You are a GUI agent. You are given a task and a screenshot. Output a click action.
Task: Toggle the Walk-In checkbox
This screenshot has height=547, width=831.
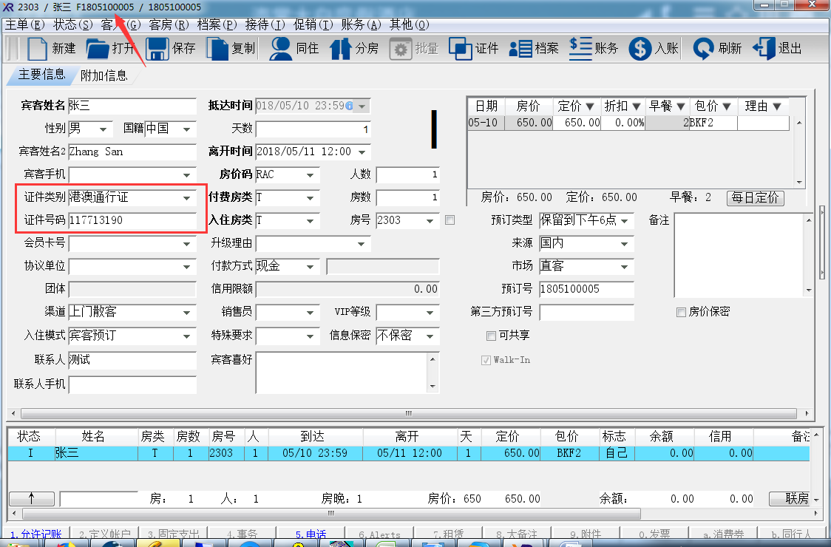click(486, 361)
